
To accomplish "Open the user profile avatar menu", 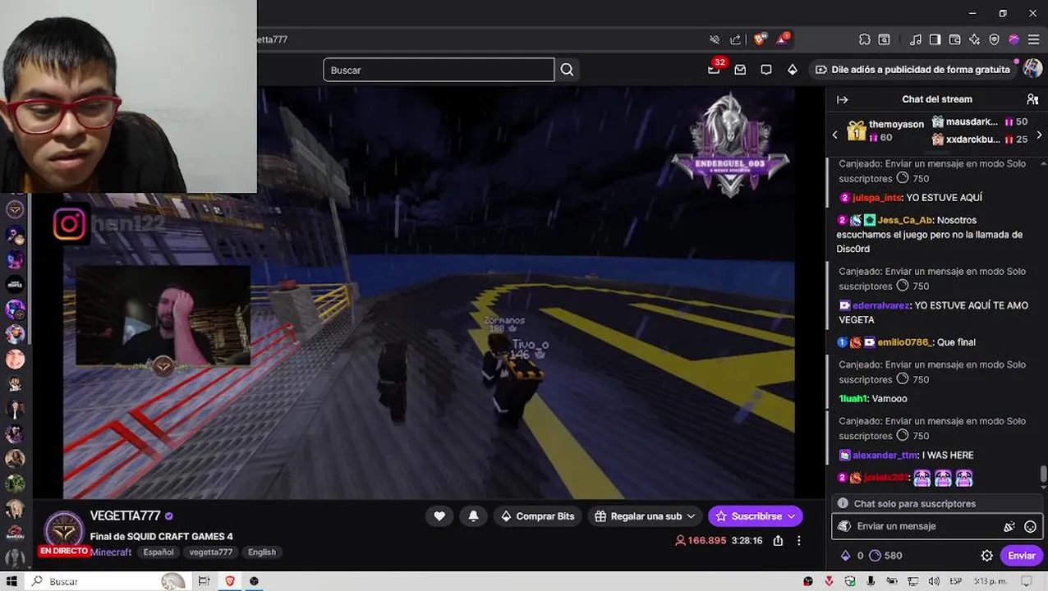I will pos(1032,69).
